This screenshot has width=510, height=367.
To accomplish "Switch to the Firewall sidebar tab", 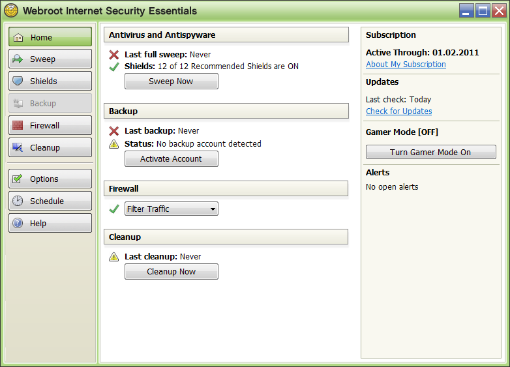I will click(50, 126).
